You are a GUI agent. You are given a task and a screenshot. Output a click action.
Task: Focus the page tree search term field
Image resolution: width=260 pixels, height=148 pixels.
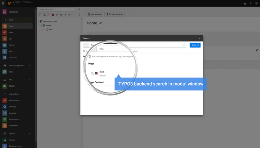[x=57, y=9]
